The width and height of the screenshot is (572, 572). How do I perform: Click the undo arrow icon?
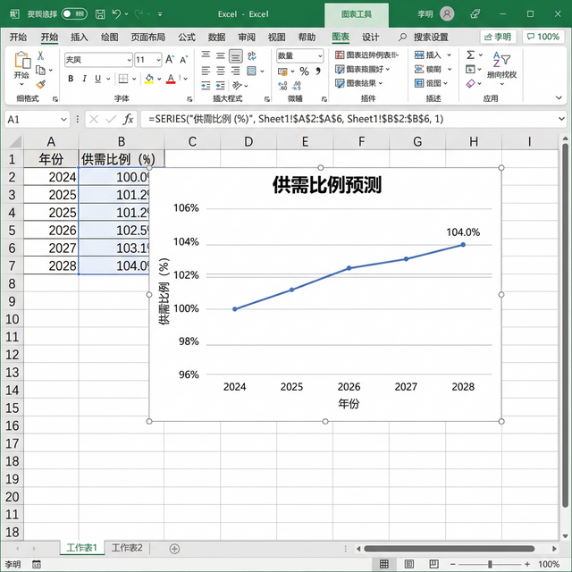(117, 14)
